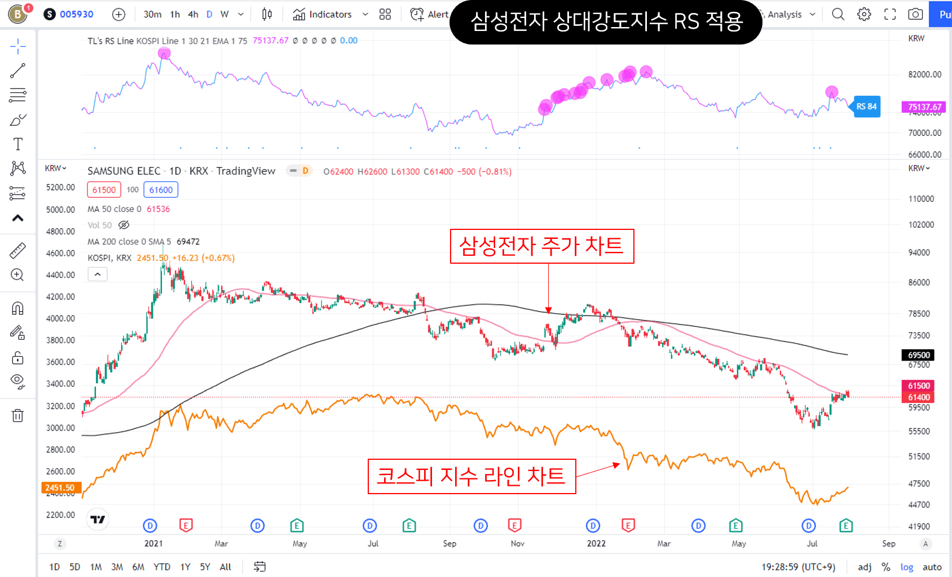Select the measure ruler tool
The height and width of the screenshot is (577, 952).
tap(17, 250)
